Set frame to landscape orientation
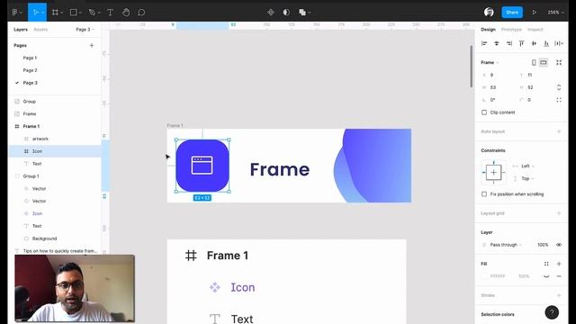 tap(544, 62)
